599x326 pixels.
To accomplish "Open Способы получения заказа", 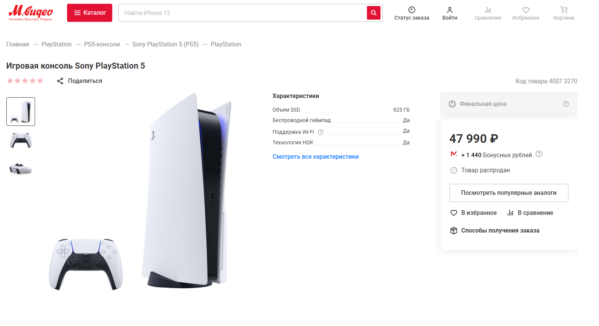I will point(495,231).
